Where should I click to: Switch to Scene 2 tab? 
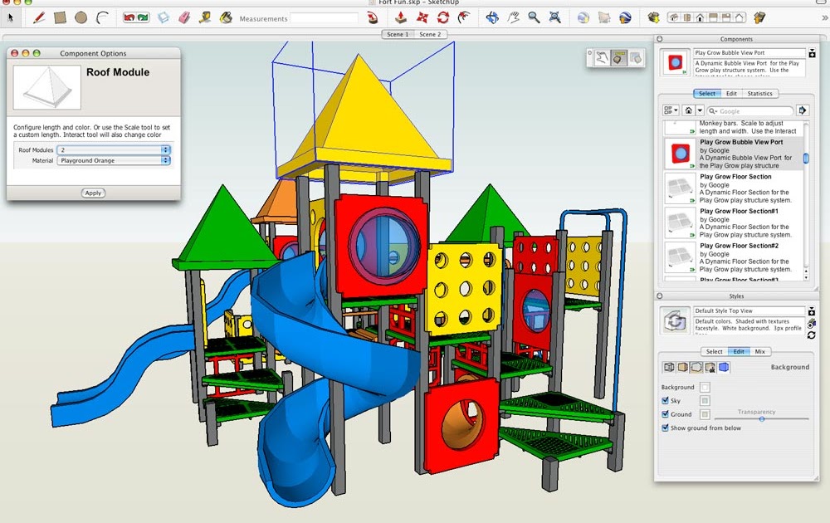tap(430, 34)
